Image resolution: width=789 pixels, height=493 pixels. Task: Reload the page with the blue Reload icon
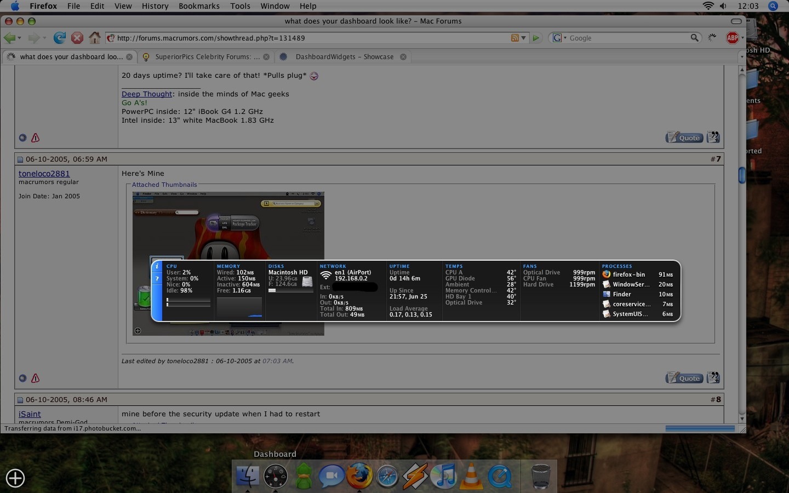(x=59, y=38)
